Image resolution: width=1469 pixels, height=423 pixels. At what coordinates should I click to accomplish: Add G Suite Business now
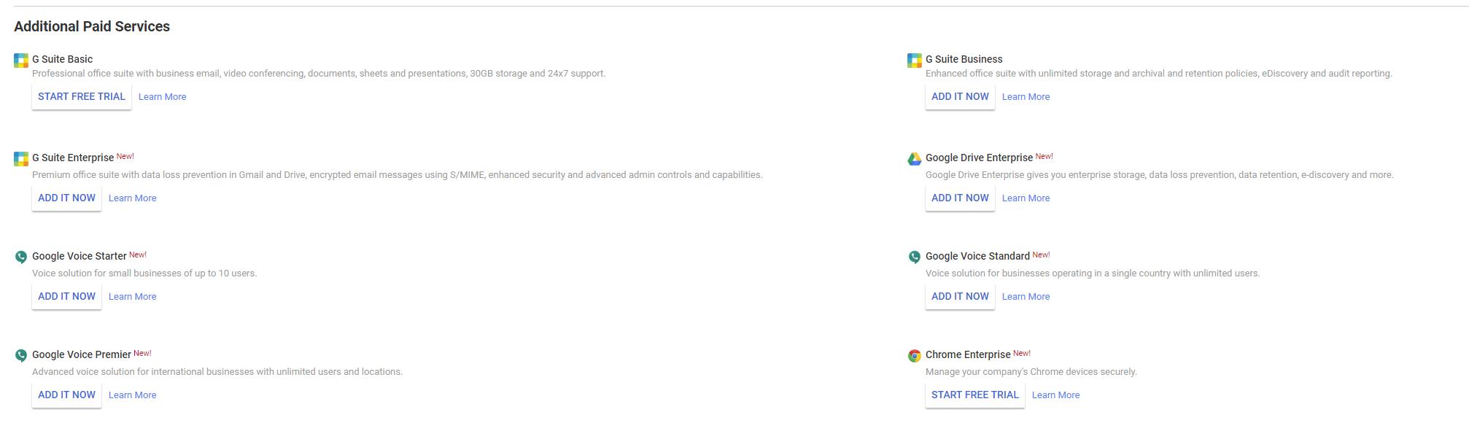click(x=960, y=96)
